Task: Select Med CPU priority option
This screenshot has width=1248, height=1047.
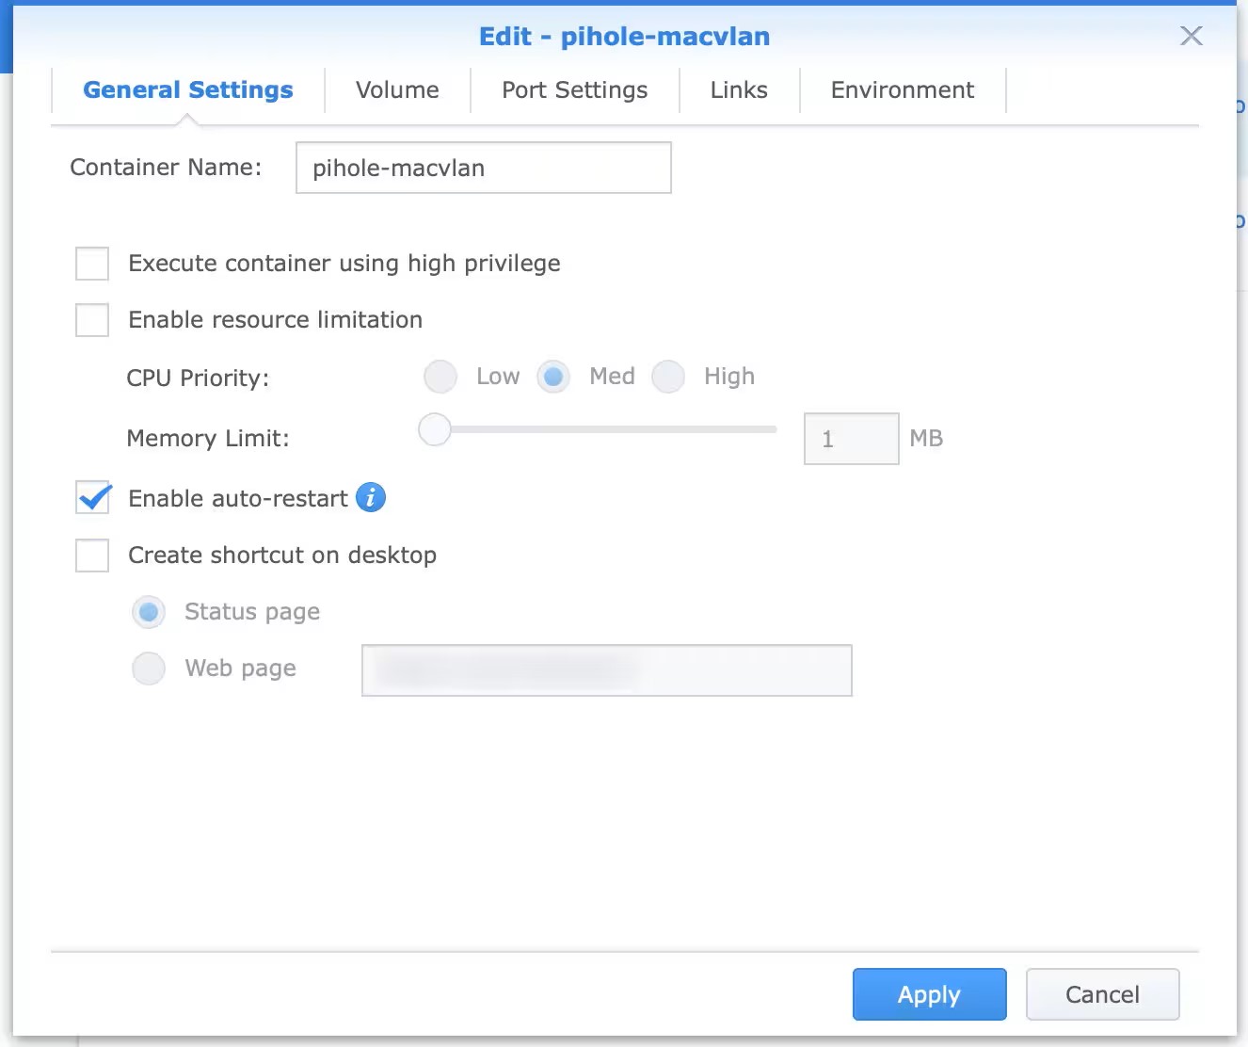Action: coord(553,377)
